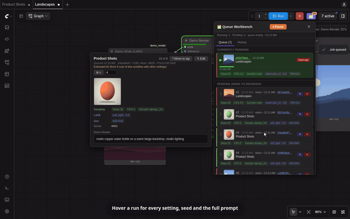Open the 7 active jobs button

pos(328,16)
